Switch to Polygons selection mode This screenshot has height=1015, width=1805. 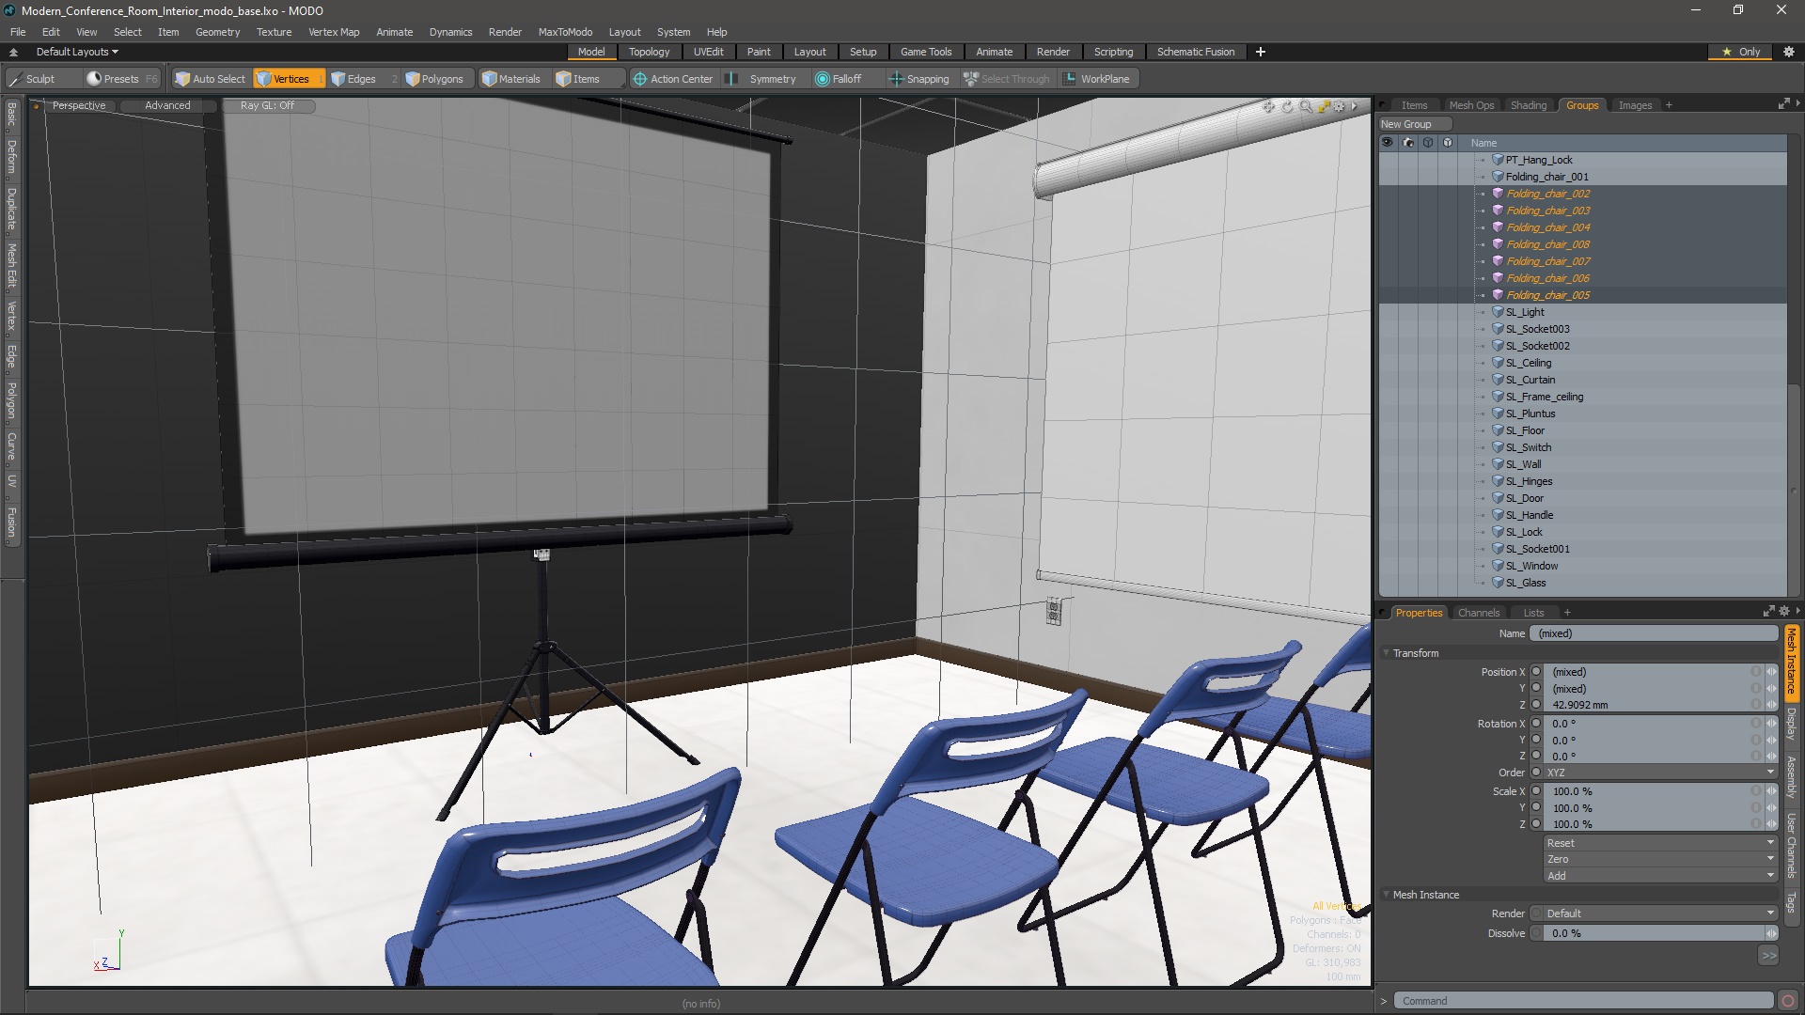[x=434, y=79]
